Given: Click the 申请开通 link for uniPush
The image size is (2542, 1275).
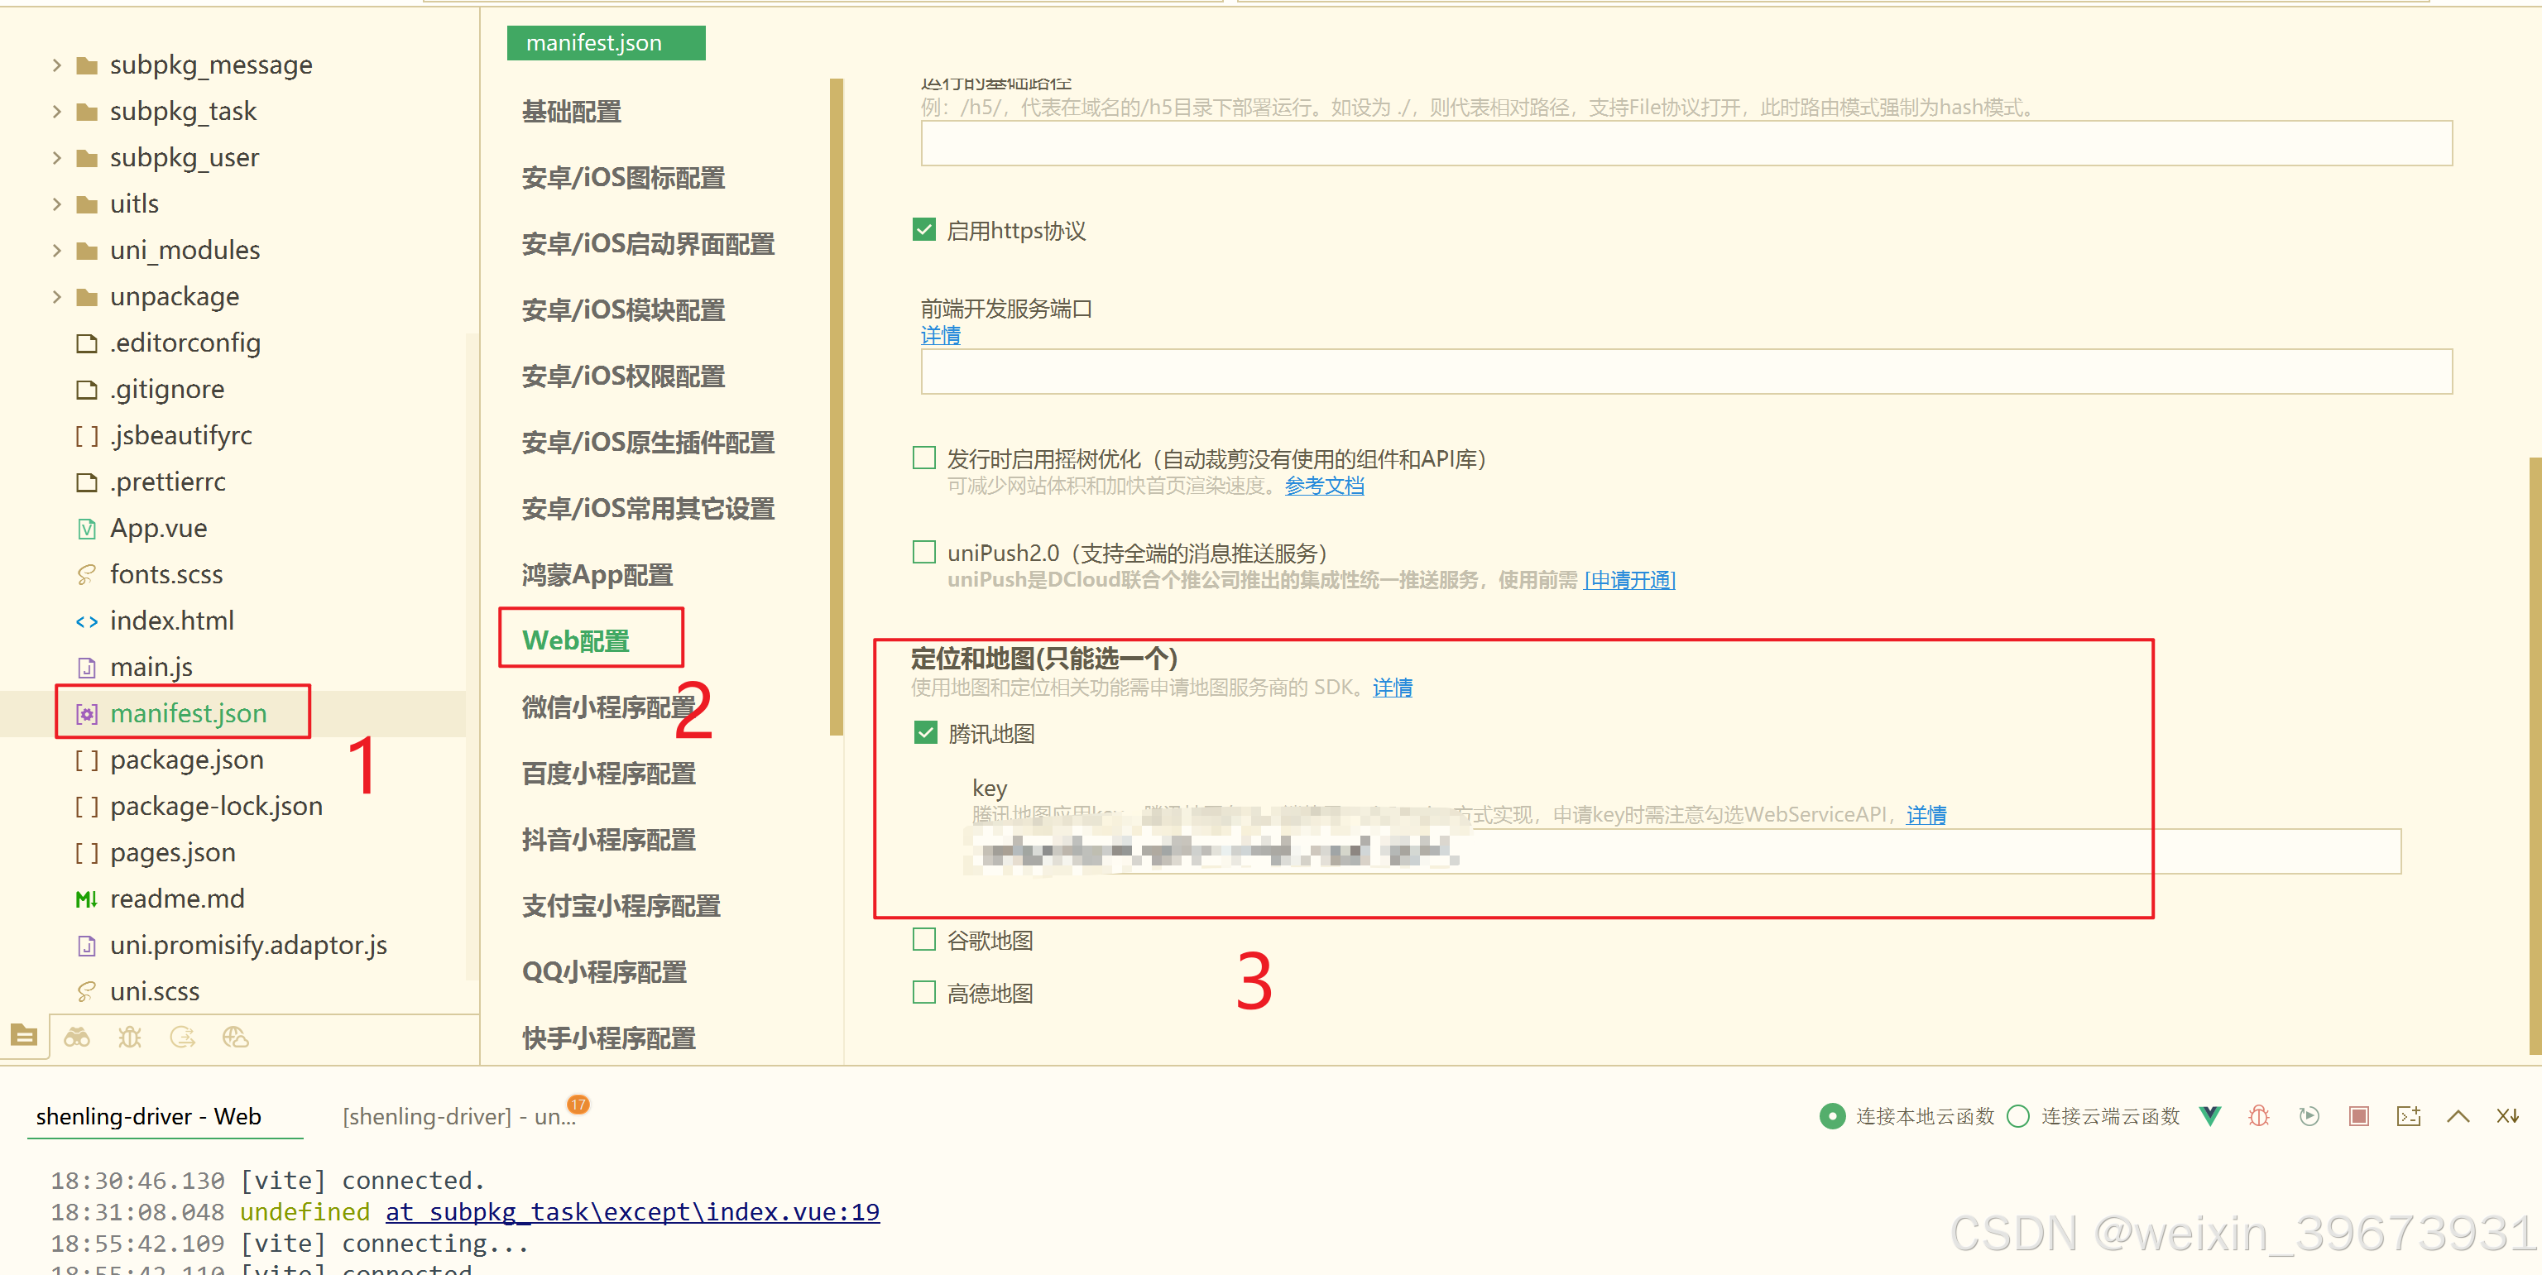Looking at the screenshot, I should [1629, 580].
